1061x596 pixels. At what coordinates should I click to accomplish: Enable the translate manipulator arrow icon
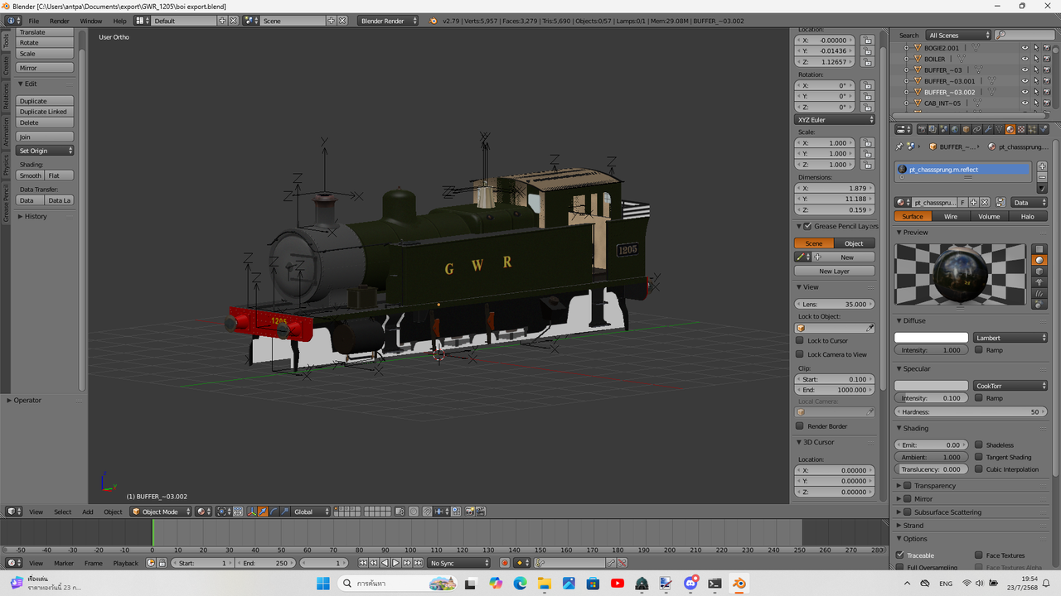[x=263, y=512]
